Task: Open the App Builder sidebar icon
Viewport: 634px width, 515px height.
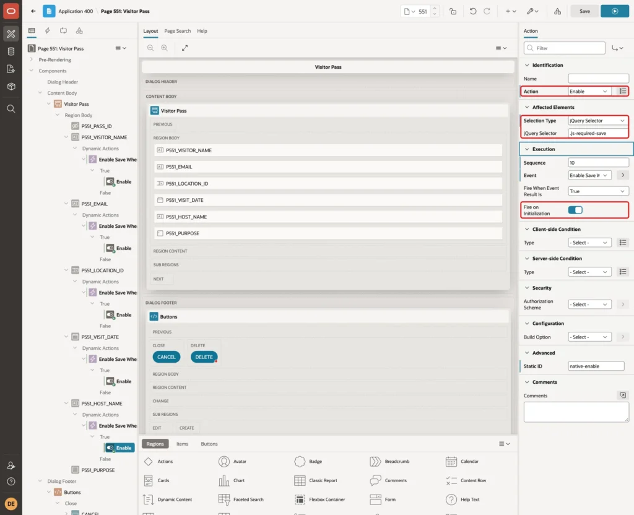Action: click(x=11, y=34)
